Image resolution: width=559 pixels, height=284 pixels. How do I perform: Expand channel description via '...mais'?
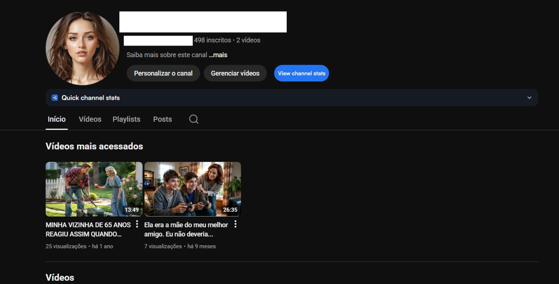(x=218, y=55)
